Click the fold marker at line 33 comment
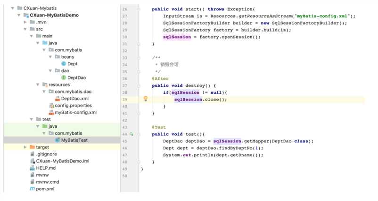This screenshot has width=378, height=201. click(139, 58)
